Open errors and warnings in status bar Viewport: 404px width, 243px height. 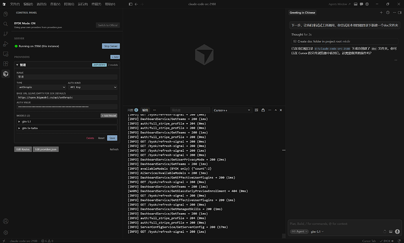(47, 241)
